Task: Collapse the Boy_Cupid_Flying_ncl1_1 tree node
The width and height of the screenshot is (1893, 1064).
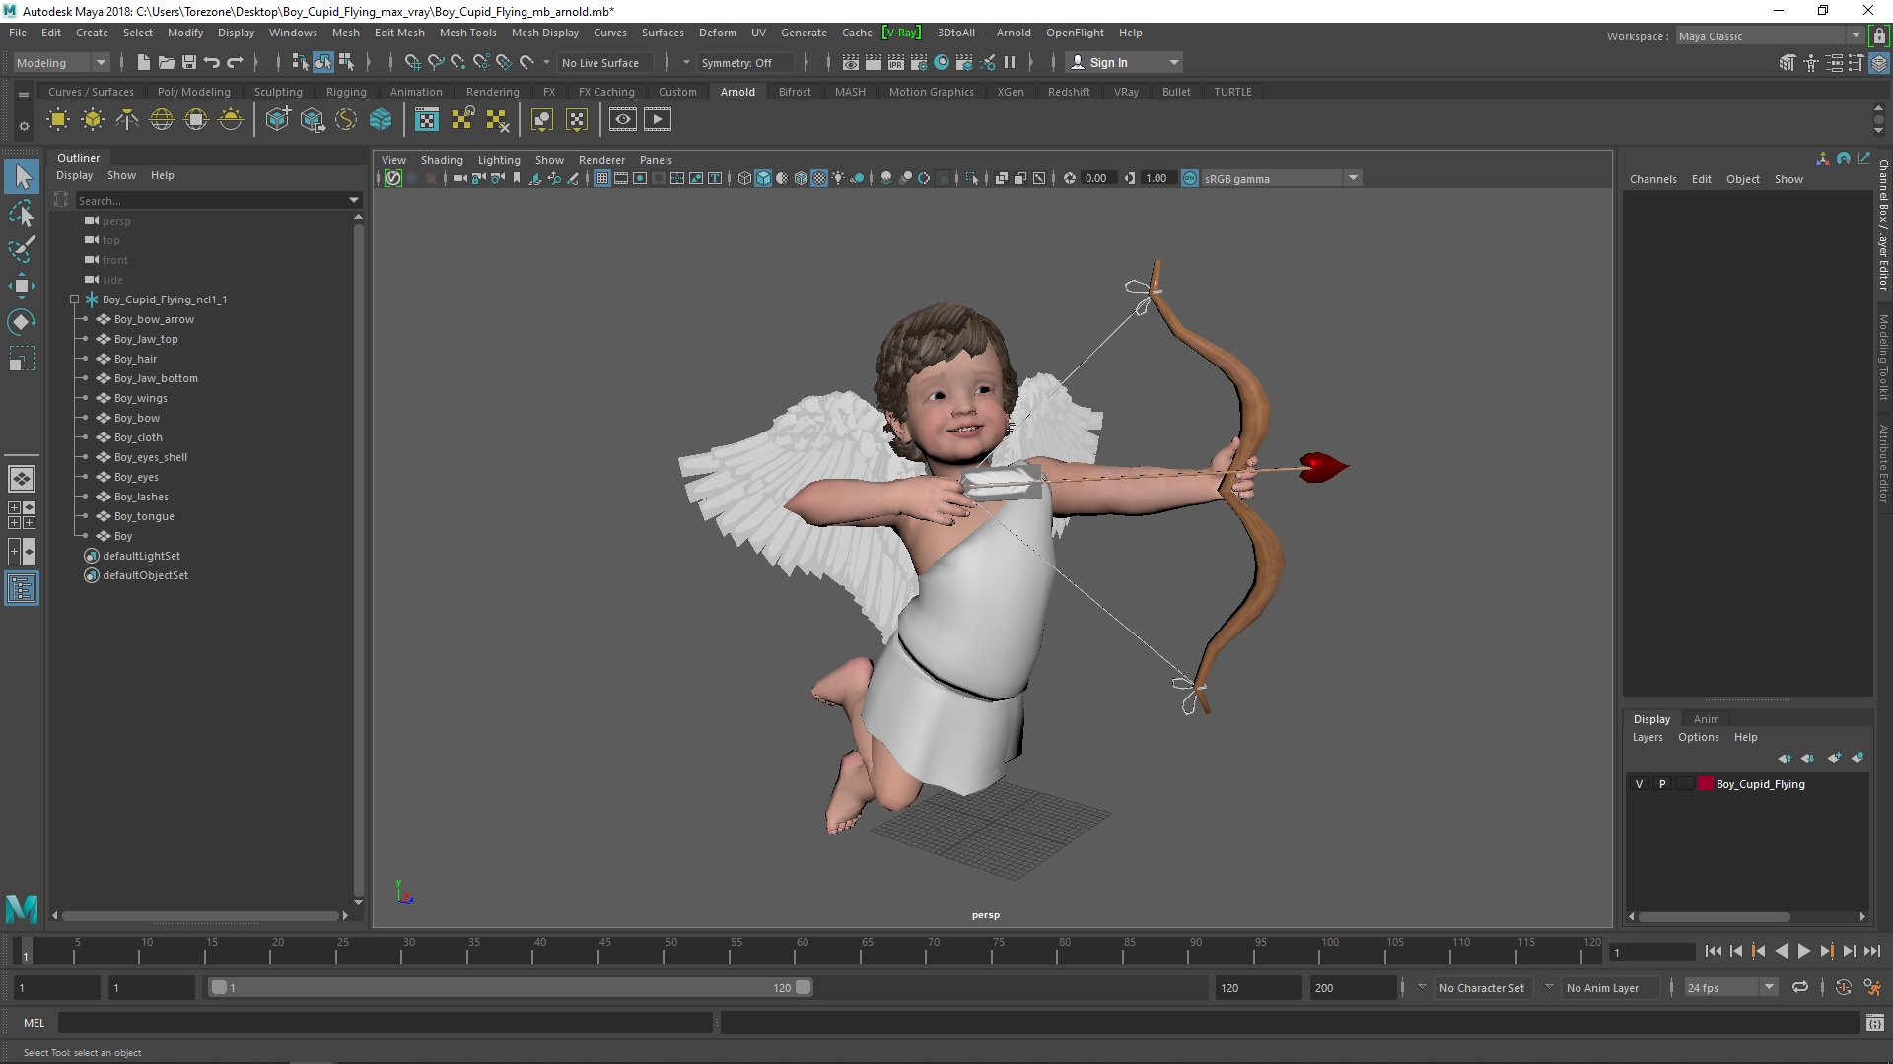Action: coord(74,299)
